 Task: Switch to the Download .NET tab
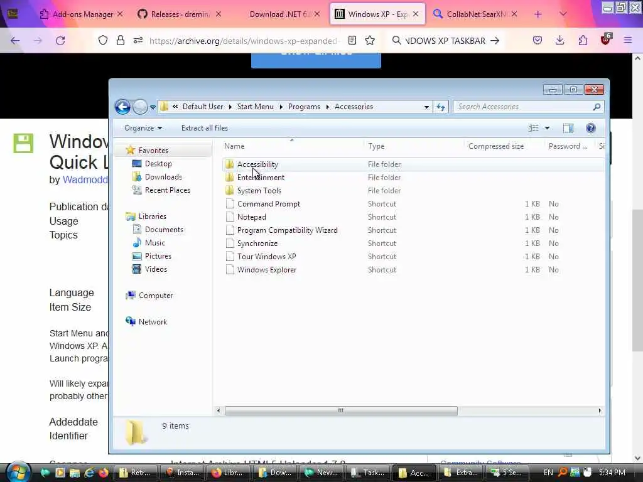pyautogui.click(x=280, y=14)
